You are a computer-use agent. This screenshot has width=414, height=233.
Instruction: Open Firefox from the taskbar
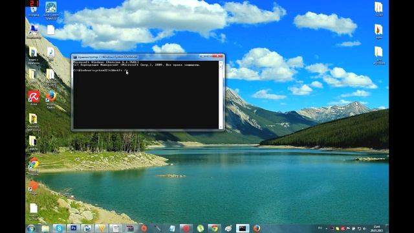pos(257,228)
